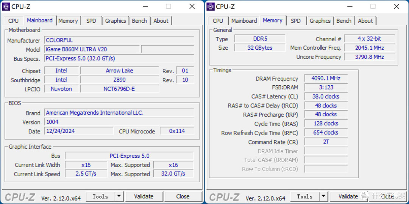Open the SPD tab in left window
The height and width of the screenshot is (204, 409).
coord(91,21)
